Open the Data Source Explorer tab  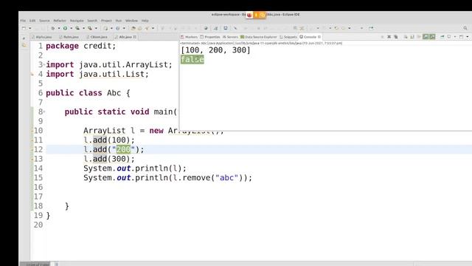point(259,37)
